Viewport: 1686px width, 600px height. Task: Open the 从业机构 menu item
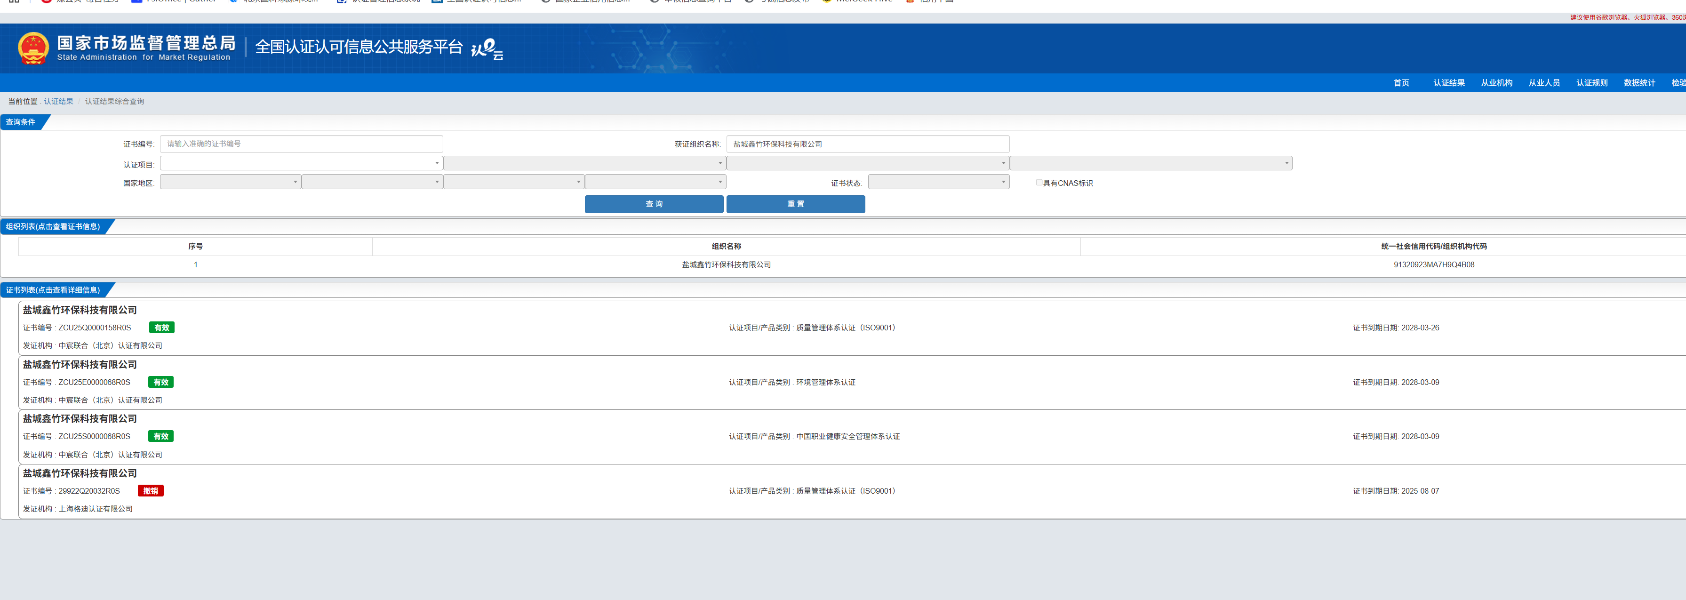tap(1496, 83)
